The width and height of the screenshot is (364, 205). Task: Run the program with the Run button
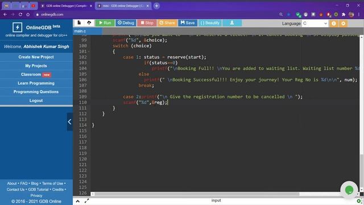[105, 23]
